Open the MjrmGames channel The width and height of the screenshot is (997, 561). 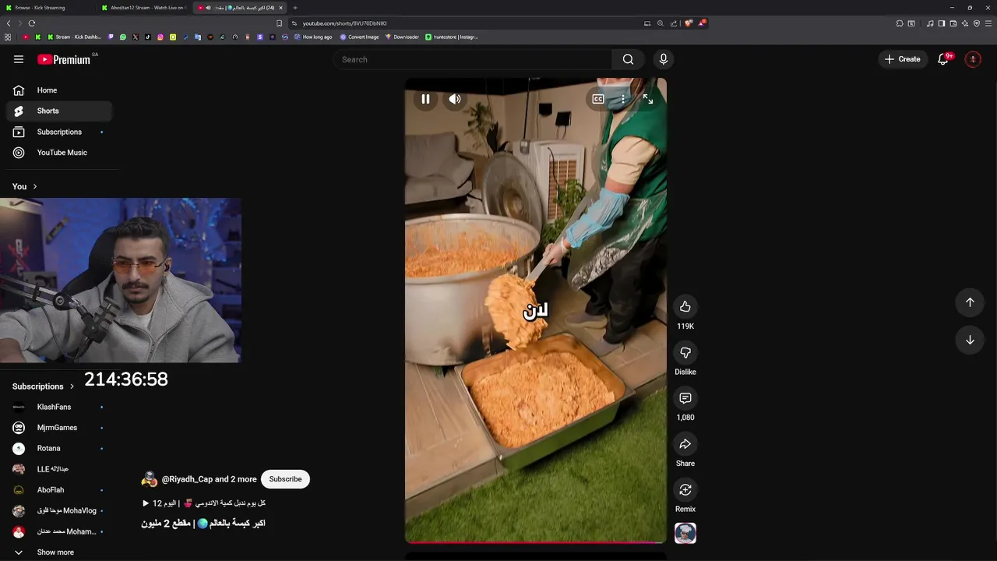coord(59,428)
